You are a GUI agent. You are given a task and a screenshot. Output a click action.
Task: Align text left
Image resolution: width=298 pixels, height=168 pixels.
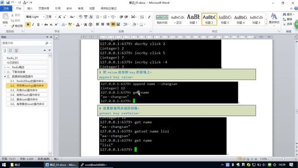[97, 24]
